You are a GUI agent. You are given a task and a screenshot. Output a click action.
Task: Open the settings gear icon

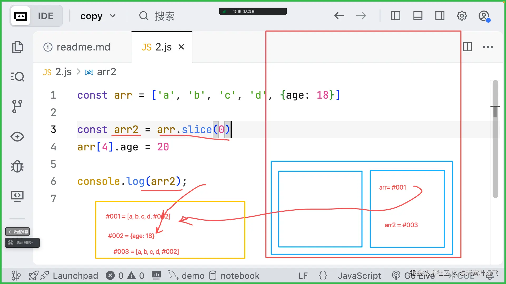pyautogui.click(x=462, y=16)
